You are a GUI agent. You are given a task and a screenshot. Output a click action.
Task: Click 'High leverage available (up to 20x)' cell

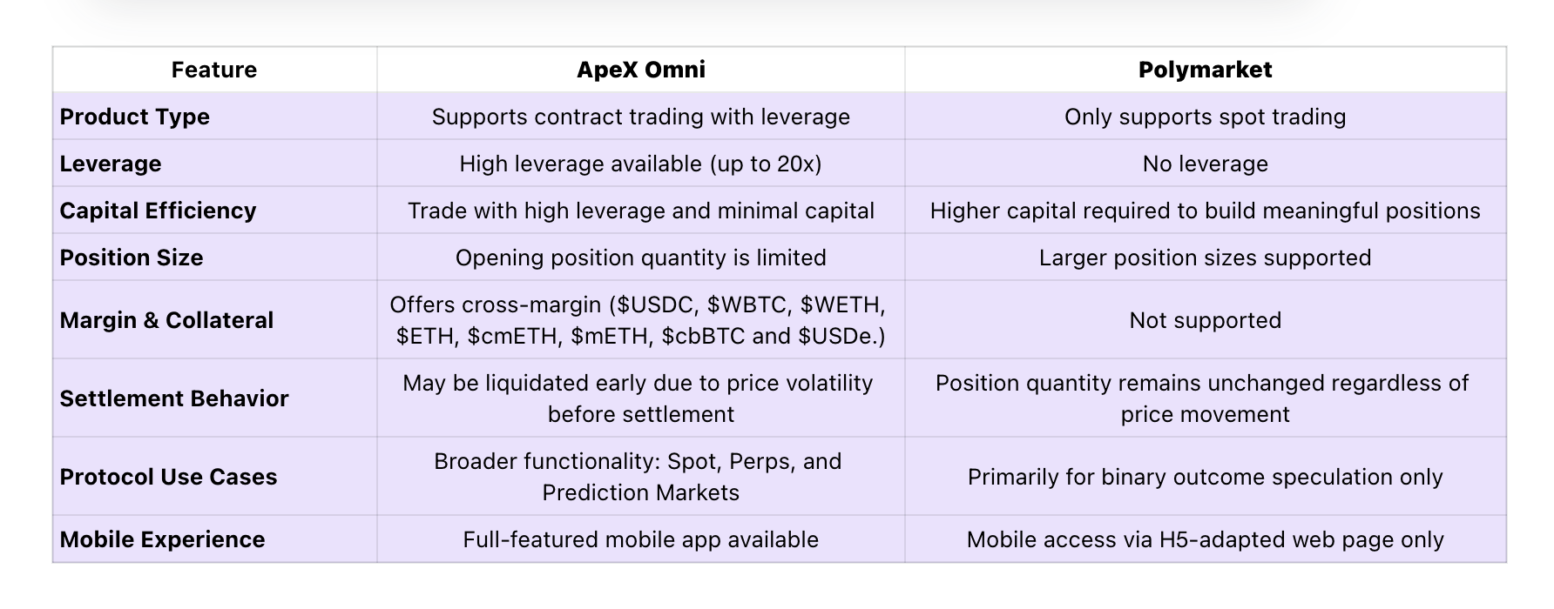pyautogui.click(x=641, y=164)
